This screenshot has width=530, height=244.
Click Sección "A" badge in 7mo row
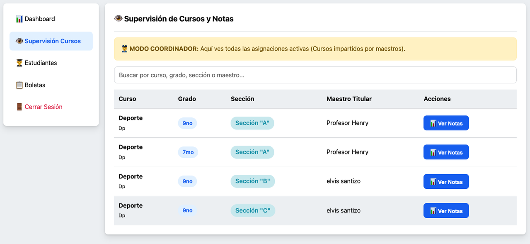(x=252, y=152)
